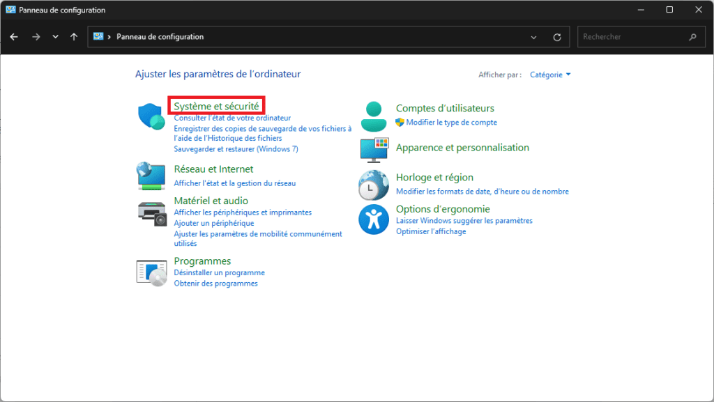Open Système et sécurité heading link

[x=216, y=106]
